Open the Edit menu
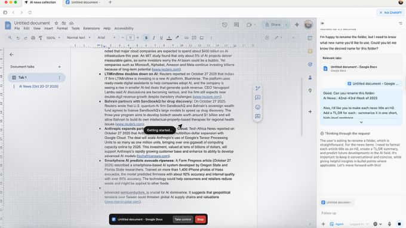Screen dimensions: 406x228 pyautogui.click(x=26, y=29)
